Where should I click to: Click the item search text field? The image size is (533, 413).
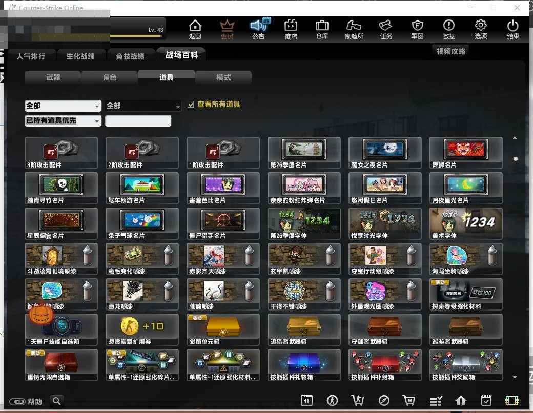coord(138,120)
